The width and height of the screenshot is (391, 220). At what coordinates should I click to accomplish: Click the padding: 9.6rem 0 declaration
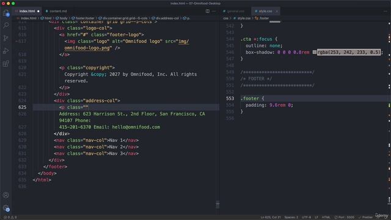(x=269, y=105)
